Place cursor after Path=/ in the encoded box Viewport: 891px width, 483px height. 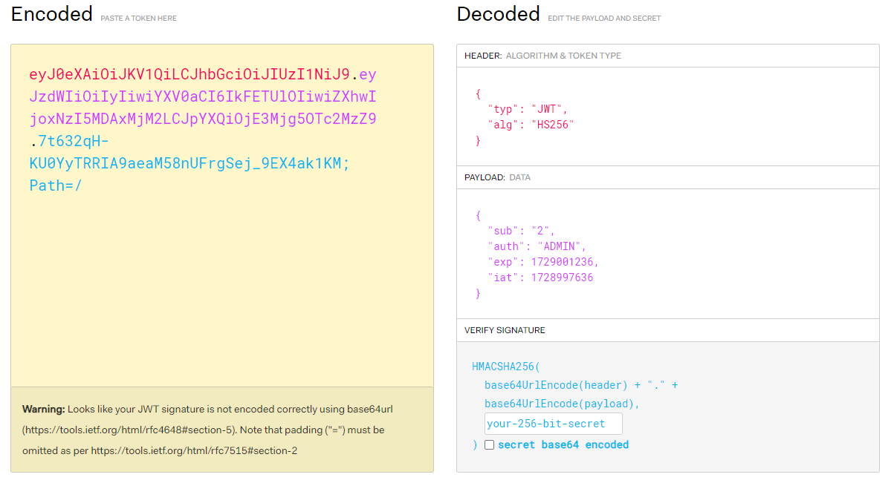(82, 185)
